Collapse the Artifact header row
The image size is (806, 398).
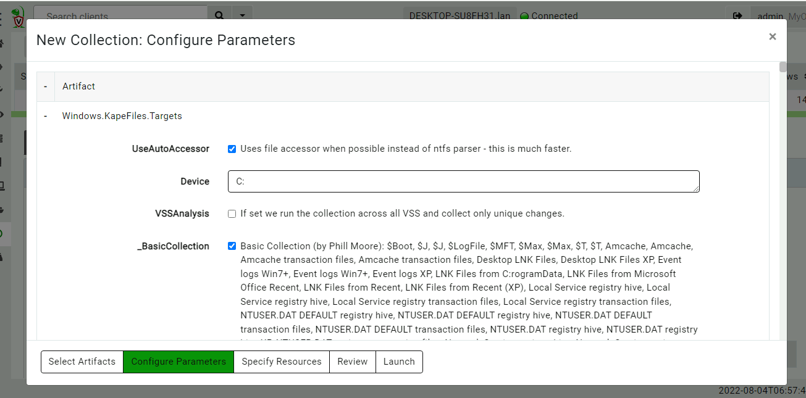[46, 86]
